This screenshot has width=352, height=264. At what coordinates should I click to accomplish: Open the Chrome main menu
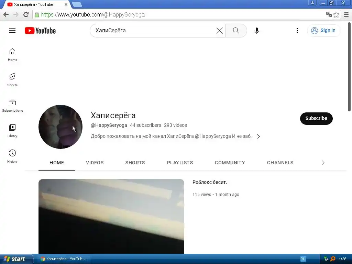[346, 14]
